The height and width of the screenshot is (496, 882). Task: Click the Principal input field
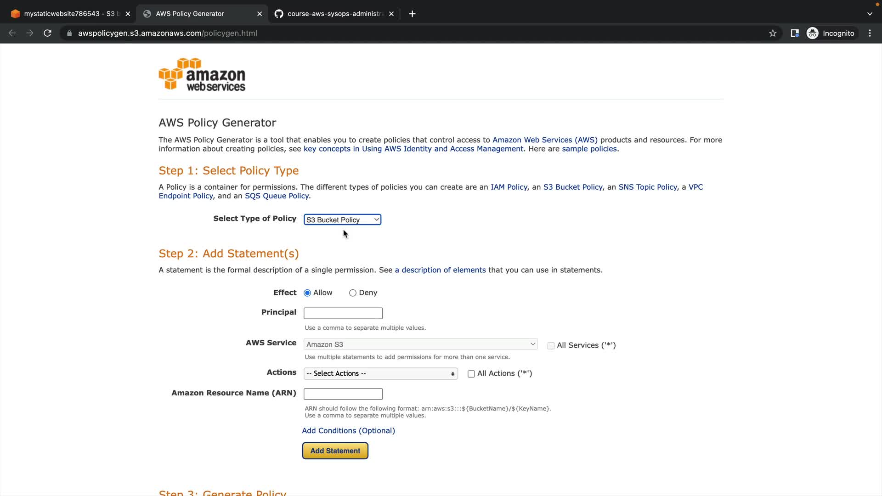point(343,313)
